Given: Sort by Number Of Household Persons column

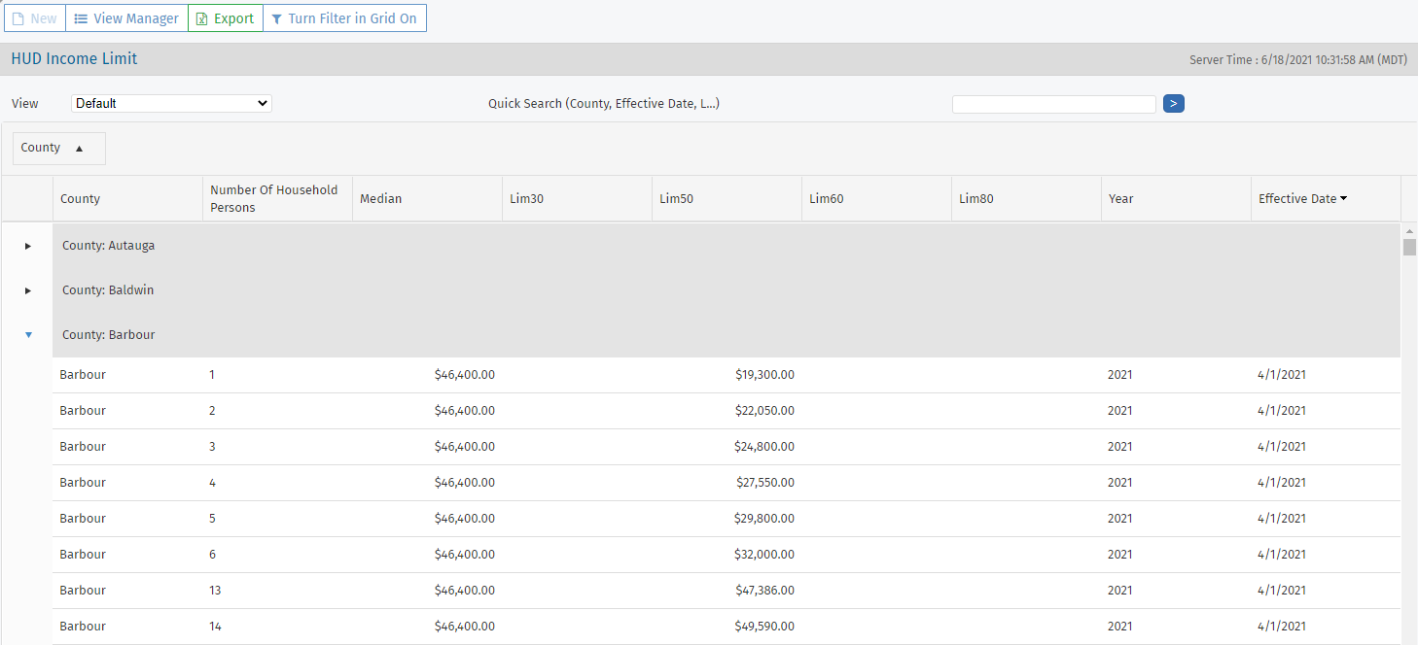Looking at the screenshot, I should click(x=274, y=198).
